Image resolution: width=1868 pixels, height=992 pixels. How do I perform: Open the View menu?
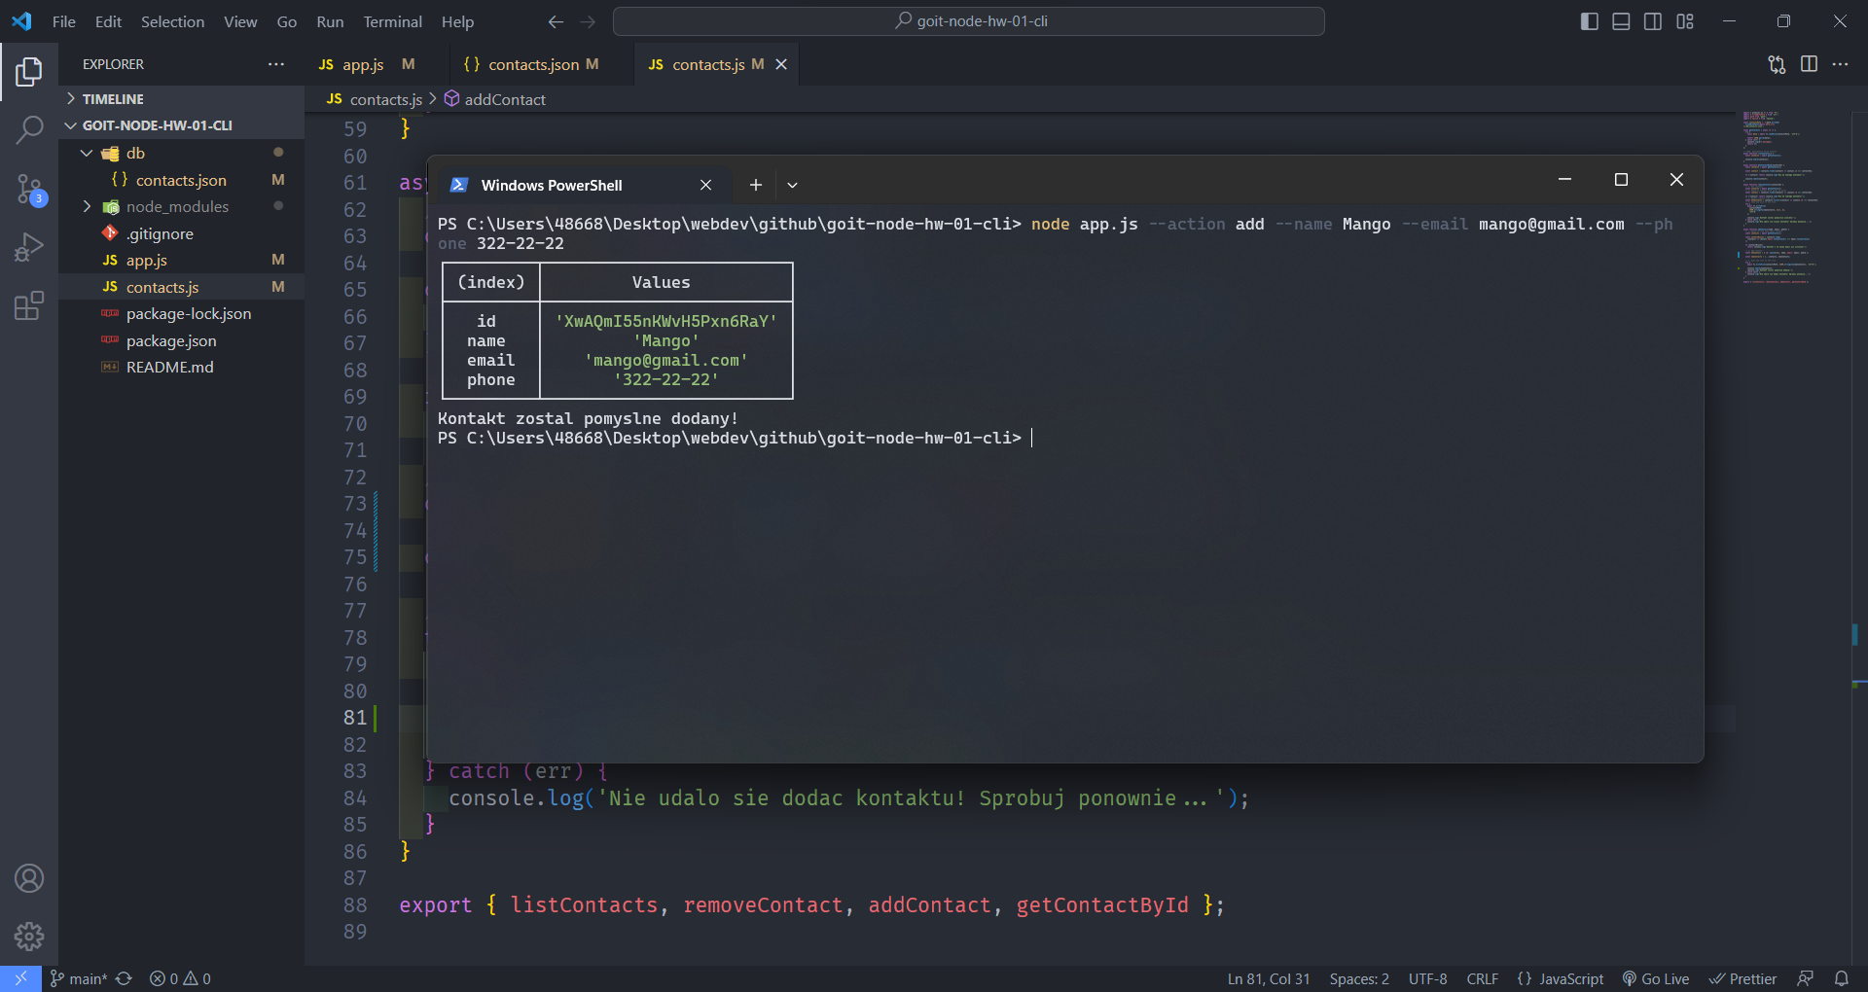240,21
